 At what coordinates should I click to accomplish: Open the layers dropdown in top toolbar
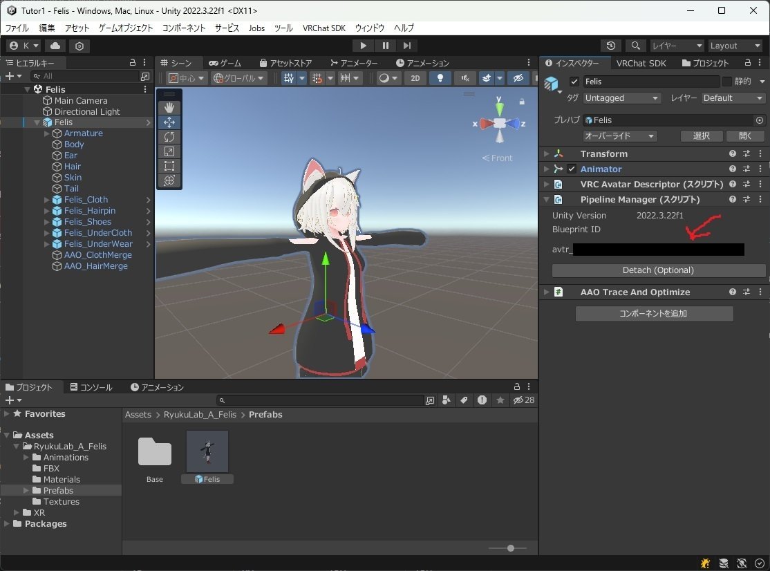677,46
